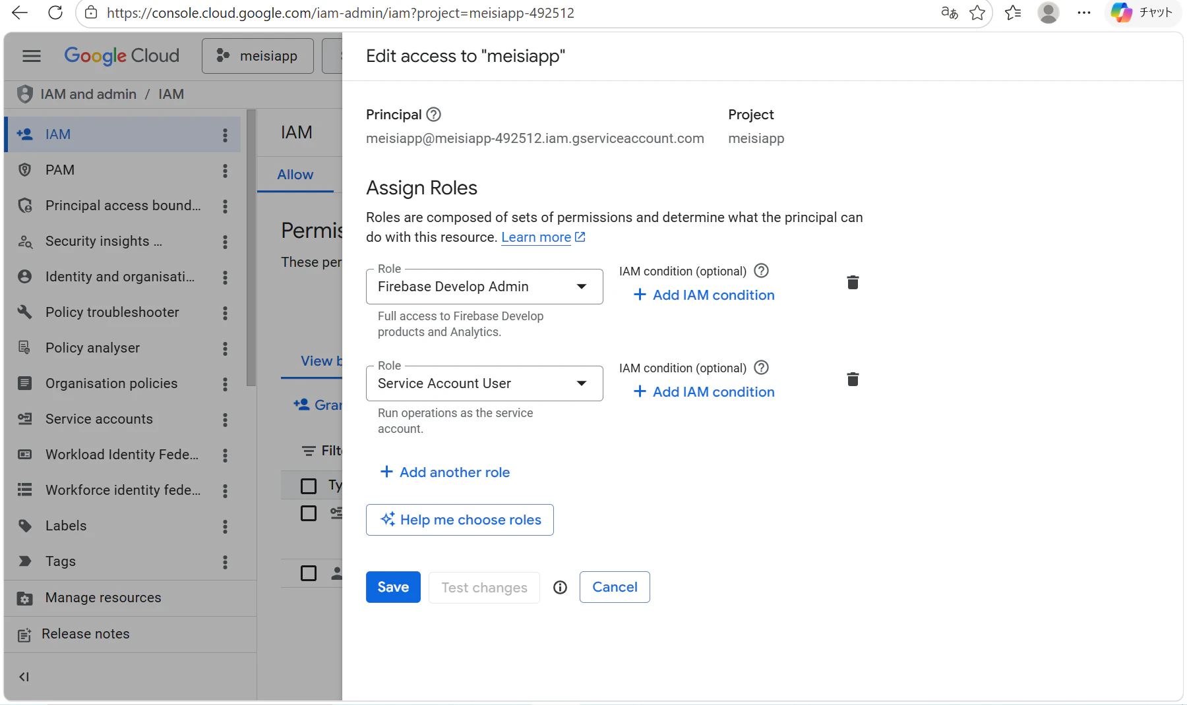Collapse the sidebar with the bottom arrow
This screenshot has width=1187, height=705.
(24, 677)
